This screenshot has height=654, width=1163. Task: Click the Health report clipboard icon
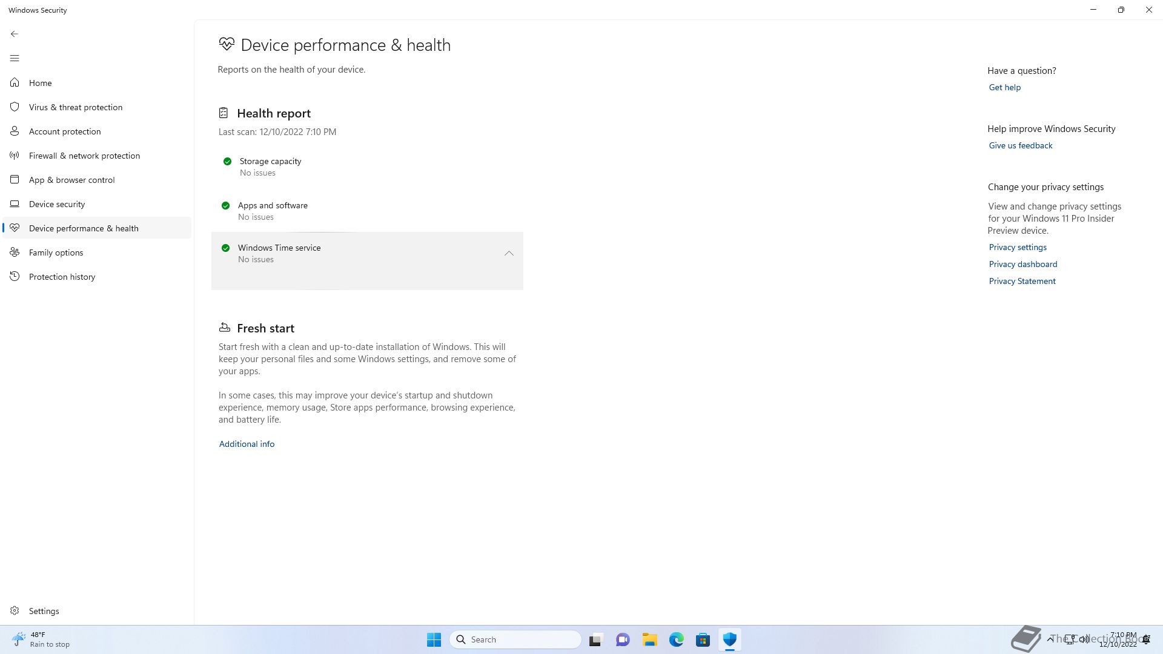click(224, 113)
